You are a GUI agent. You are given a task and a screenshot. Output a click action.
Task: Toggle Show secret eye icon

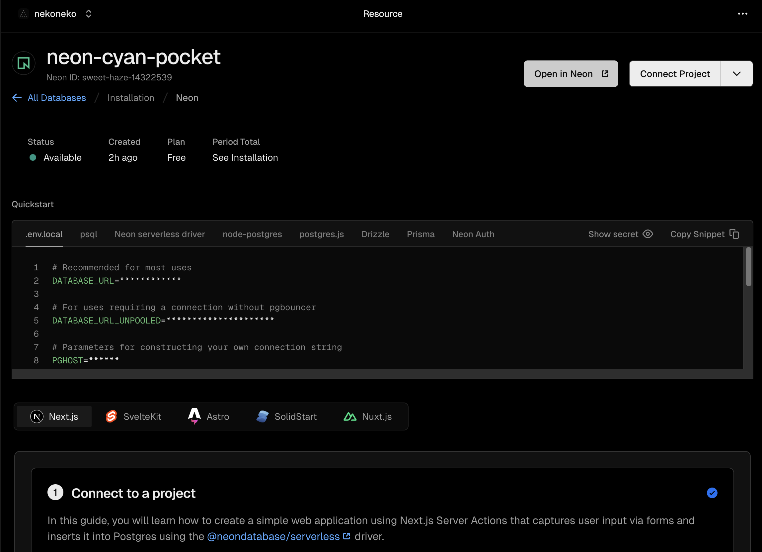point(648,234)
